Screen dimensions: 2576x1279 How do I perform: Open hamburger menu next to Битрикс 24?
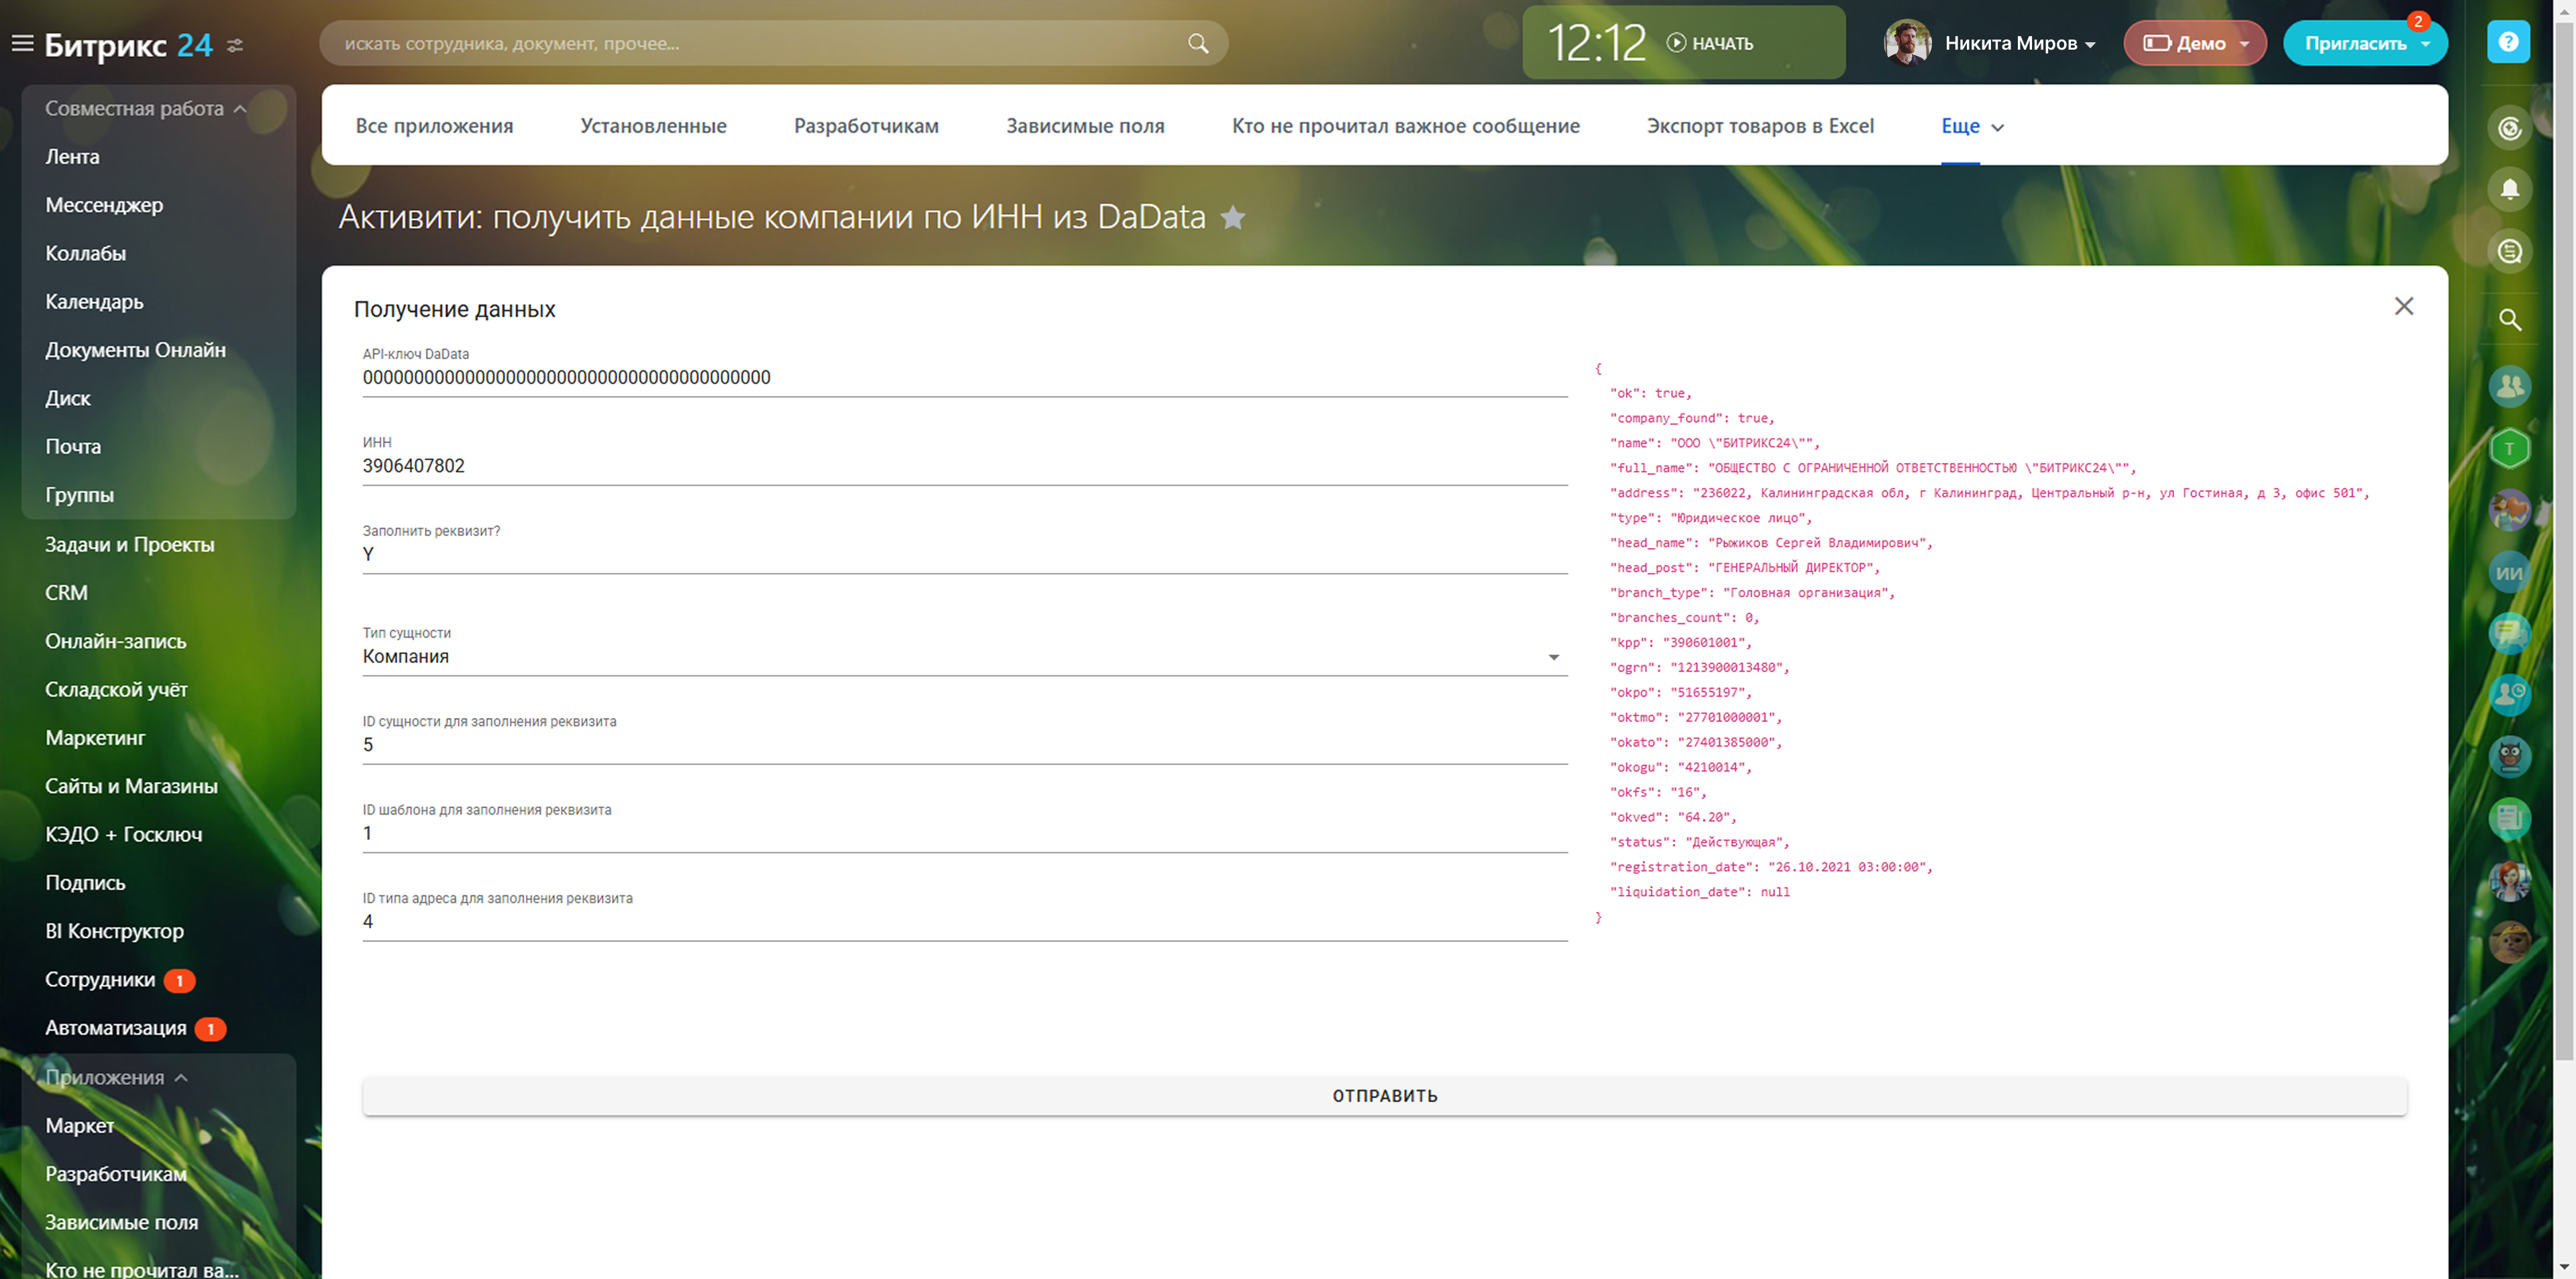[x=22, y=43]
